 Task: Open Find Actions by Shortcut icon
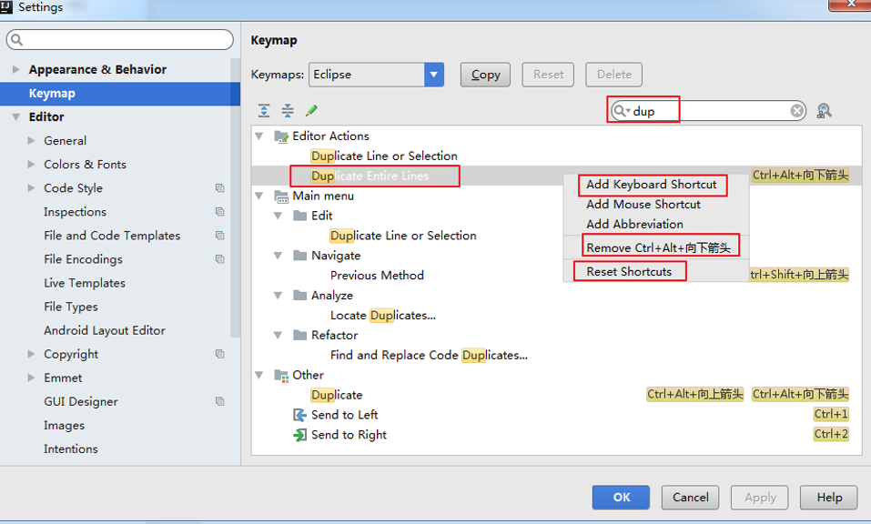[824, 111]
